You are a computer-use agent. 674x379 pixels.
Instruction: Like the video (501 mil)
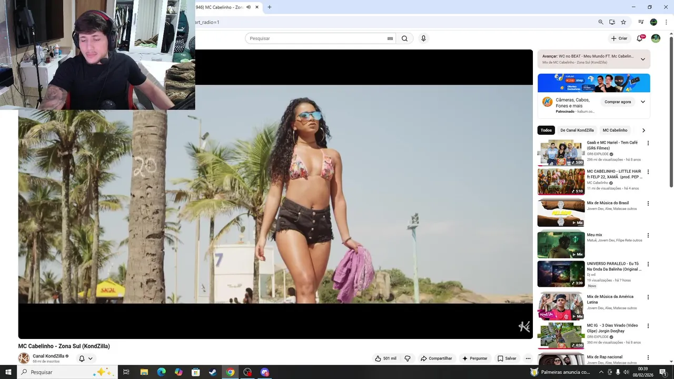(x=386, y=358)
